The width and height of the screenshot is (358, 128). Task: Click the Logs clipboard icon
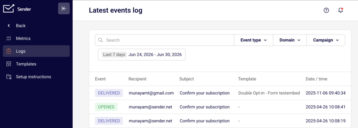[x=9, y=51]
